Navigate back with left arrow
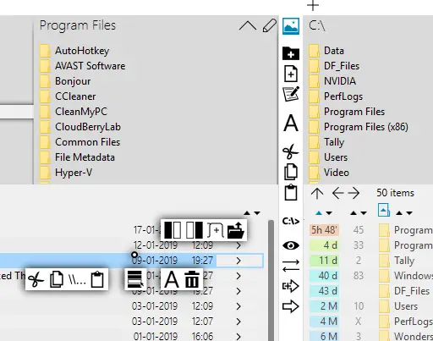The height and width of the screenshot is (341, 433). (x=337, y=193)
